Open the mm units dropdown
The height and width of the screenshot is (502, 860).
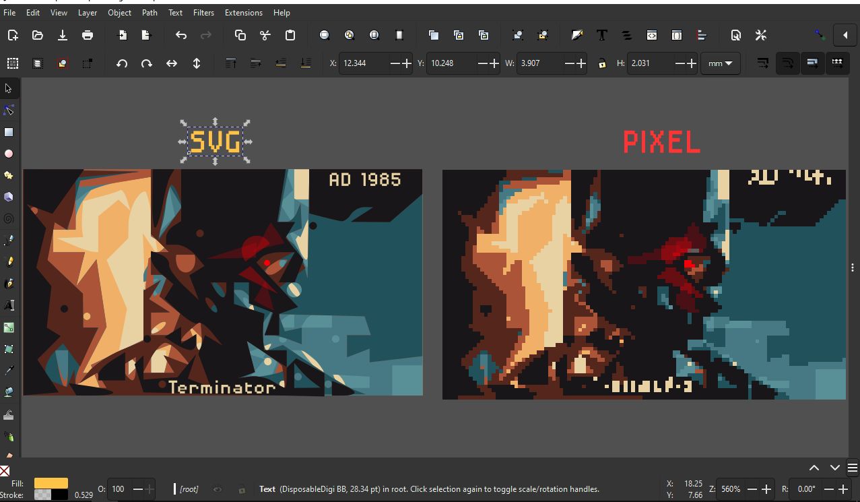pyautogui.click(x=721, y=63)
